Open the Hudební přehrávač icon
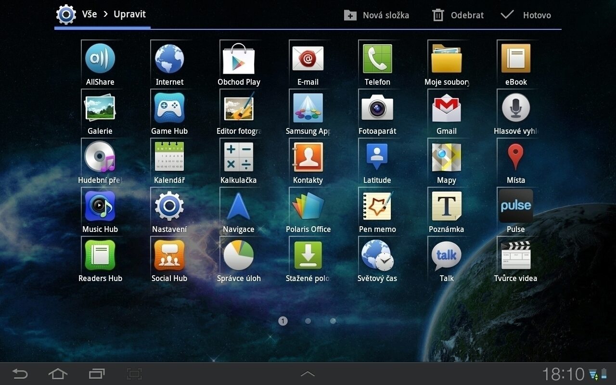This screenshot has width=616, height=385. [100, 157]
